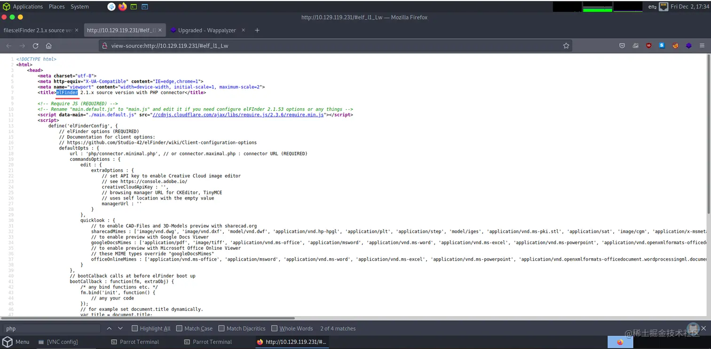
Task: Reload the current page
Action: pyautogui.click(x=35, y=46)
